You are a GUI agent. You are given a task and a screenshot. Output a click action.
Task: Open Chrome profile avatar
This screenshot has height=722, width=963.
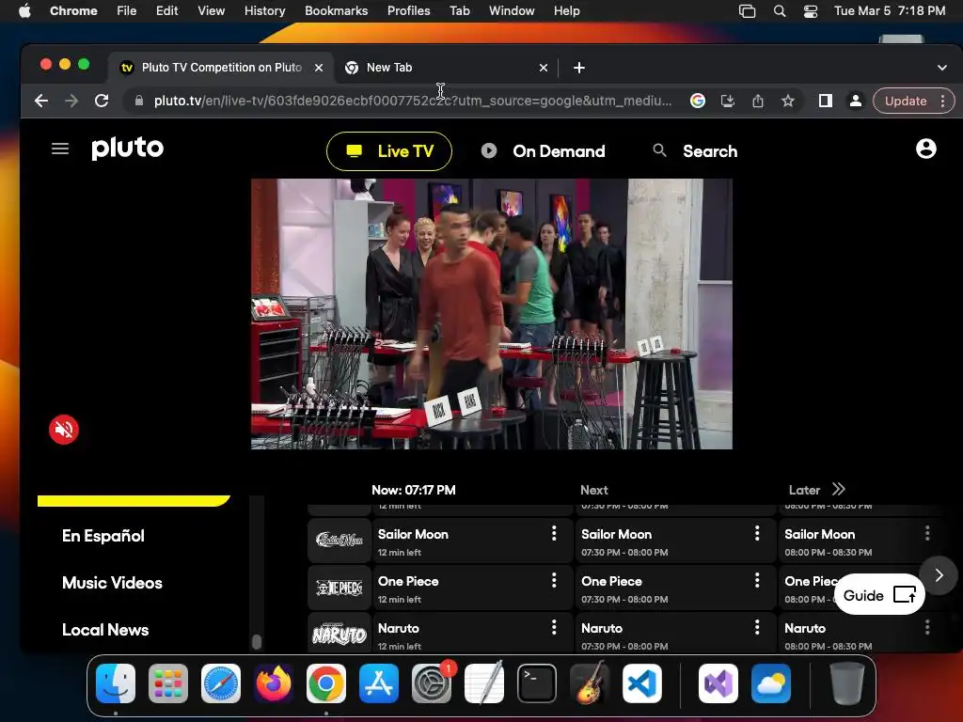(855, 101)
